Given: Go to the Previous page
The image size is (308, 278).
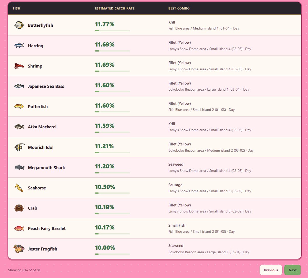Looking at the screenshot, I should pos(271,270).
